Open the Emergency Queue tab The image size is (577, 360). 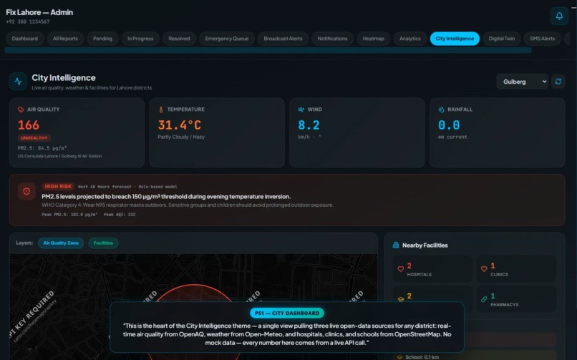pos(227,38)
